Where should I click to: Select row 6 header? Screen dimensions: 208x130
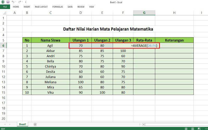[3, 46]
